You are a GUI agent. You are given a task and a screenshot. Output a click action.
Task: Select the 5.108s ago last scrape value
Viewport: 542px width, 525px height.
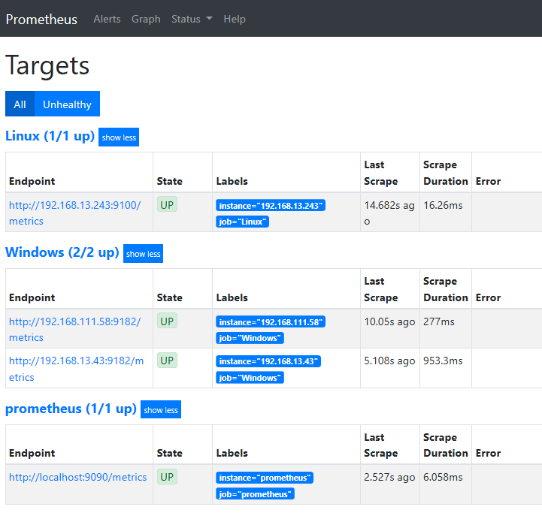(389, 361)
